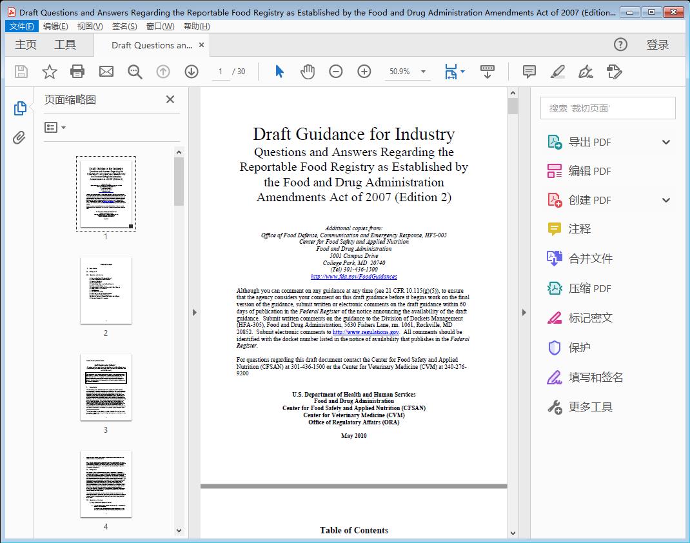This screenshot has width=690, height=543.
Task: Open the 文件 menu
Action: [x=21, y=26]
